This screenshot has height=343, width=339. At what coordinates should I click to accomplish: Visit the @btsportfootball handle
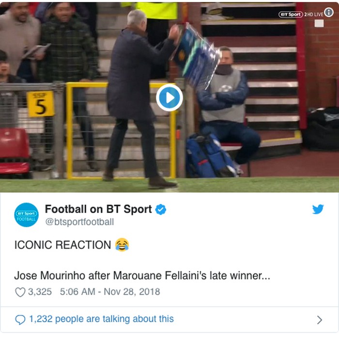79,222
